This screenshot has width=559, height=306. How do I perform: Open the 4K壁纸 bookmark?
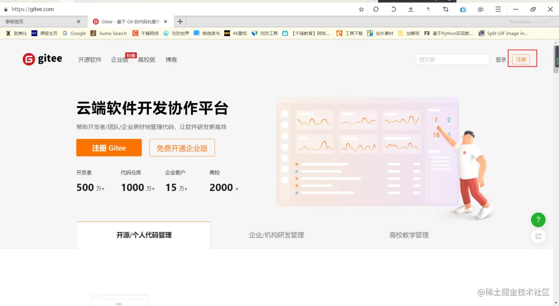tap(236, 33)
